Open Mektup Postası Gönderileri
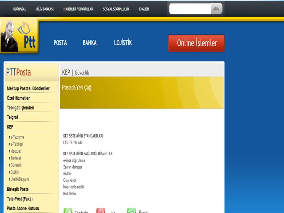This screenshot has height=213, width=284. (x=29, y=88)
